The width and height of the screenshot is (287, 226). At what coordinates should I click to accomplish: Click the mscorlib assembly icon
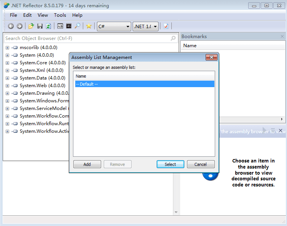pyautogui.click(x=15, y=48)
